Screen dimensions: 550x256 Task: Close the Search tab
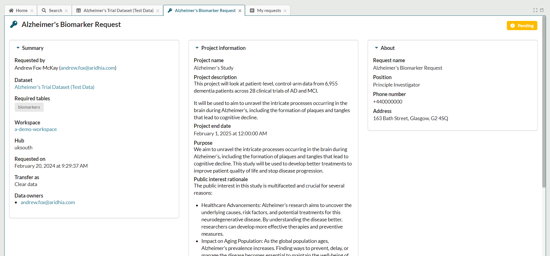click(66, 11)
